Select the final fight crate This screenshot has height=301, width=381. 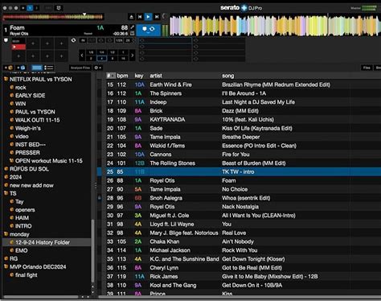tap(27, 275)
